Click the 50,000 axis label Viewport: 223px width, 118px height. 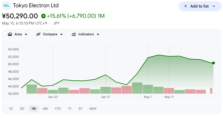click(13, 64)
